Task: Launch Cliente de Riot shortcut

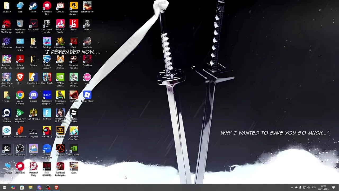Action: pyautogui.click(x=47, y=8)
